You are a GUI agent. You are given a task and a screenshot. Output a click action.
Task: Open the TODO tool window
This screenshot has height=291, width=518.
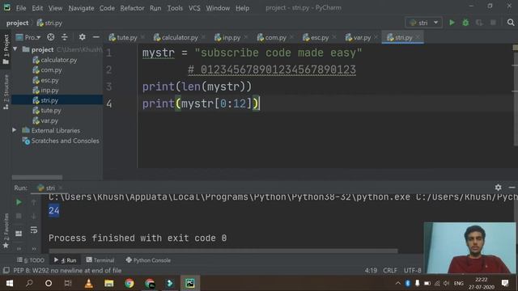coord(31,260)
